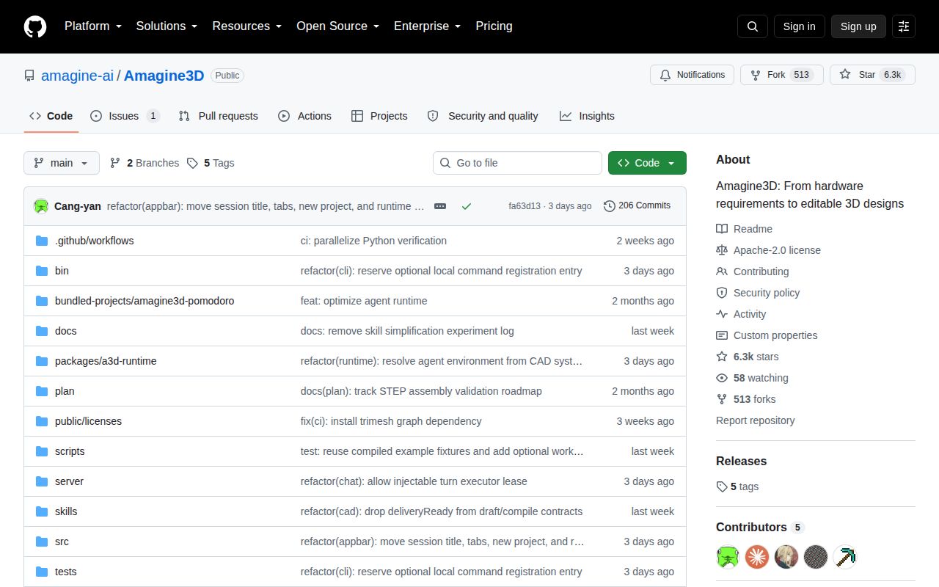Screen dimensions: 939x587
Task: Click the Sign in button
Action: pos(799,26)
